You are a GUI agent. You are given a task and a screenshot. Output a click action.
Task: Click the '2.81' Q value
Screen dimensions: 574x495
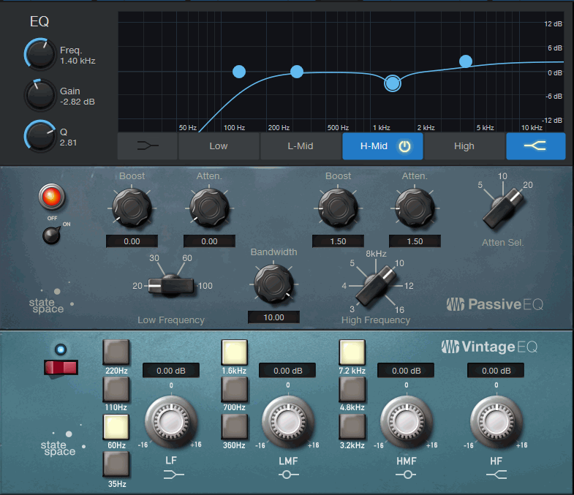click(x=68, y=143)
